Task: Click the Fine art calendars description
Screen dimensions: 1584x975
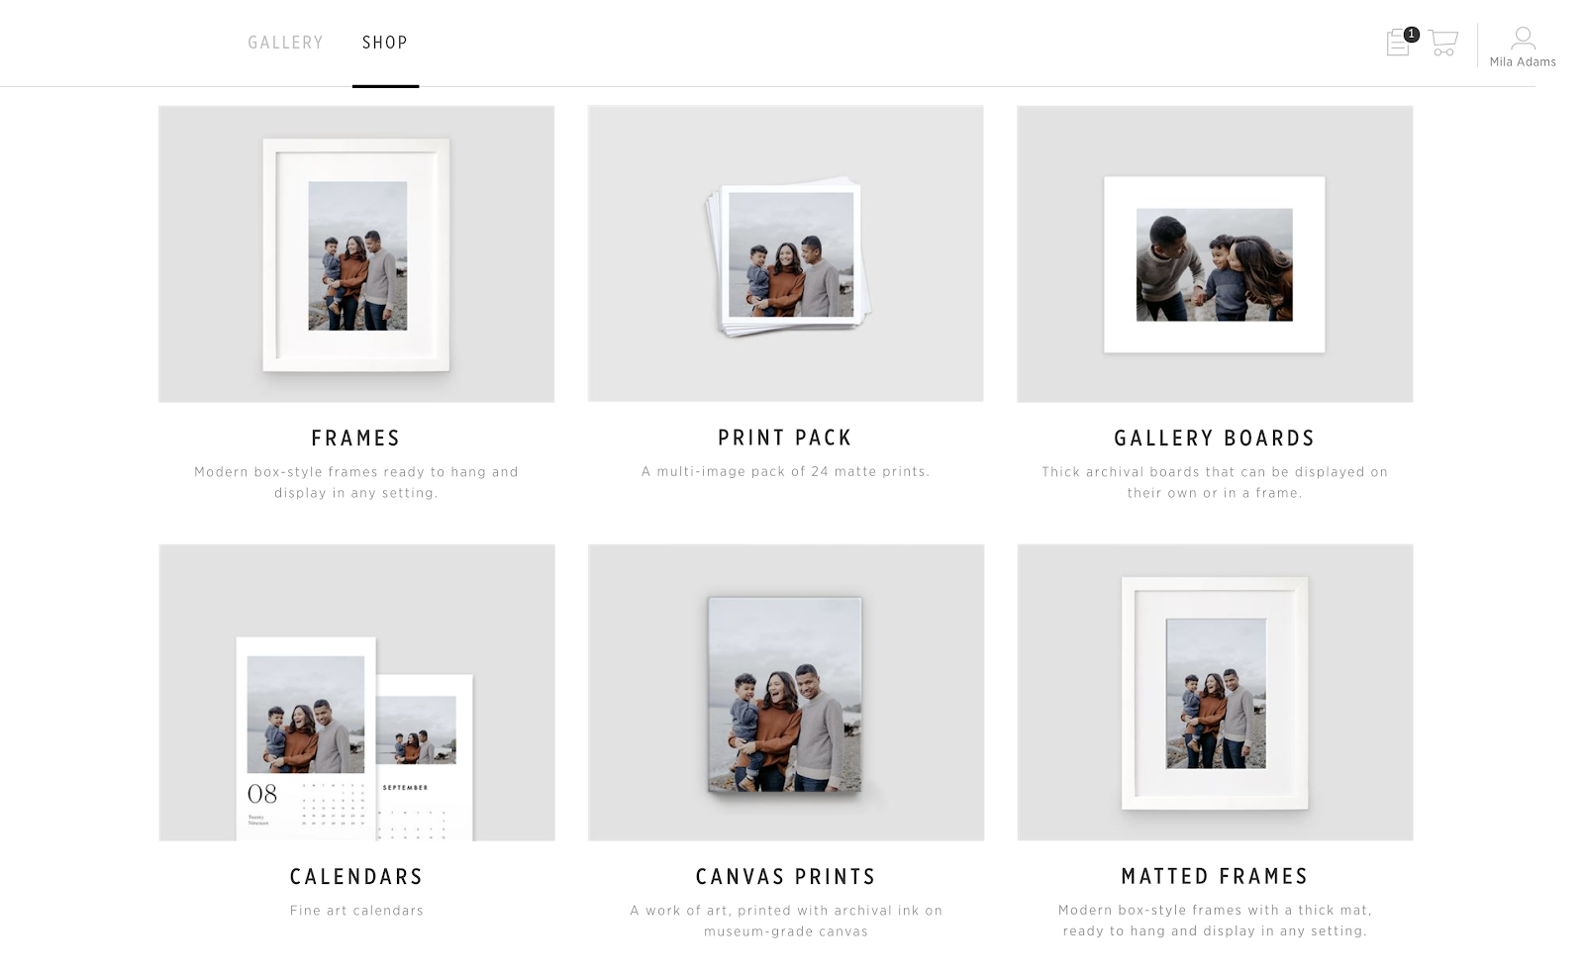Action: [356, 911]
